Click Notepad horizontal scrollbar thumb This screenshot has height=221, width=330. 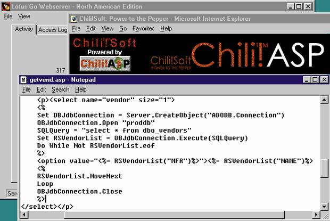click(x=175, y=215)
